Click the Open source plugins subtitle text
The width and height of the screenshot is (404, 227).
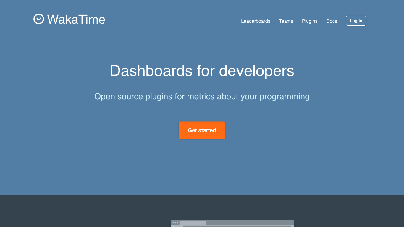pyautogui.click(x=202, y=97)
